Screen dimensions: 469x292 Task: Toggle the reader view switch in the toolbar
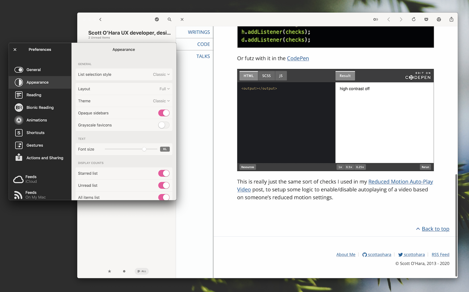[376, 19]
